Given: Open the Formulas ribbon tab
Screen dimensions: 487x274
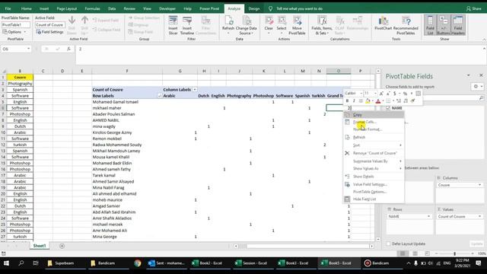Looking at the screenshot, I should 93,8.
